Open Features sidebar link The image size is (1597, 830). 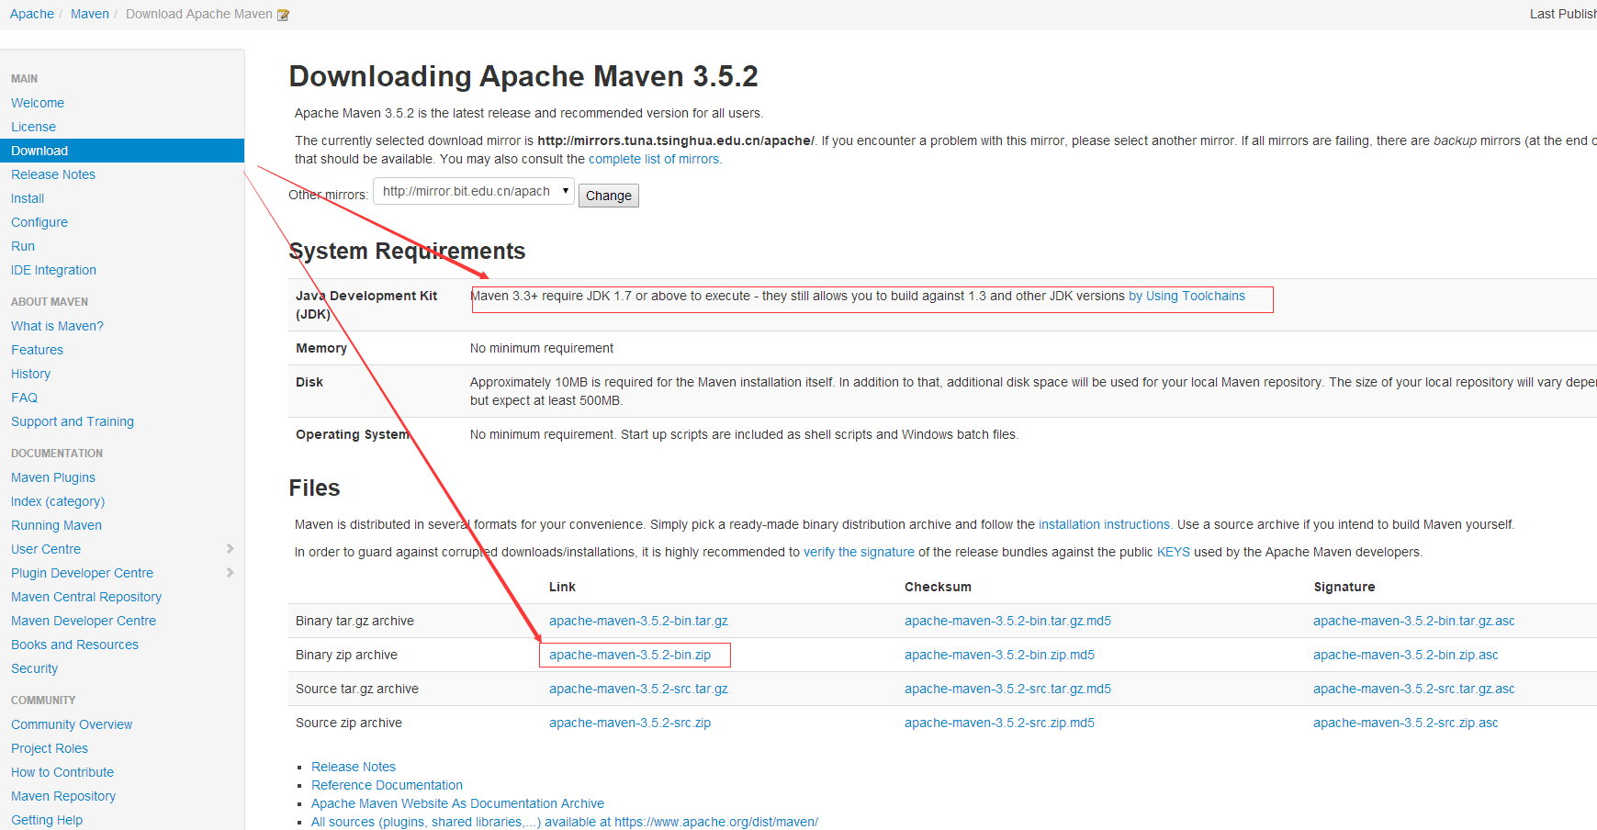pos(37,350)
